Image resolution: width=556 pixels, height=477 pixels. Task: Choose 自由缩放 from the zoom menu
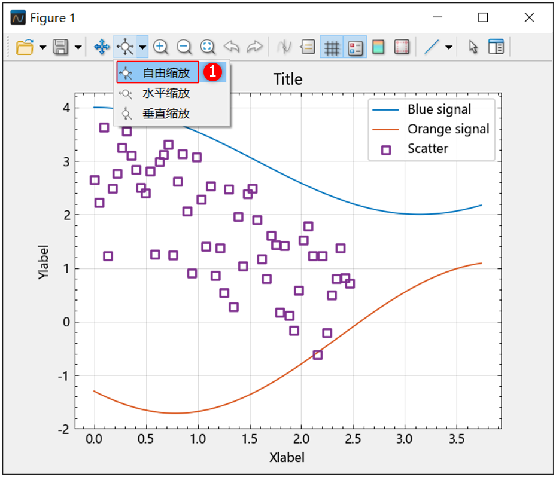(x=166, y=73)
